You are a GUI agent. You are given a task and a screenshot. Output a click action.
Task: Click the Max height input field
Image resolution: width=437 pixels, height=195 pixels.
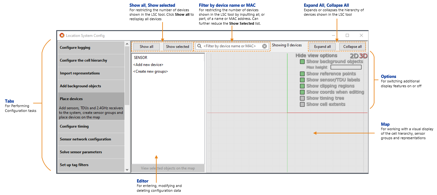(x=346, y=67)
